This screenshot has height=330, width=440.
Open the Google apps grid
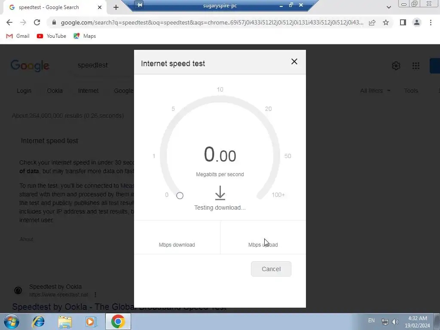416,66
